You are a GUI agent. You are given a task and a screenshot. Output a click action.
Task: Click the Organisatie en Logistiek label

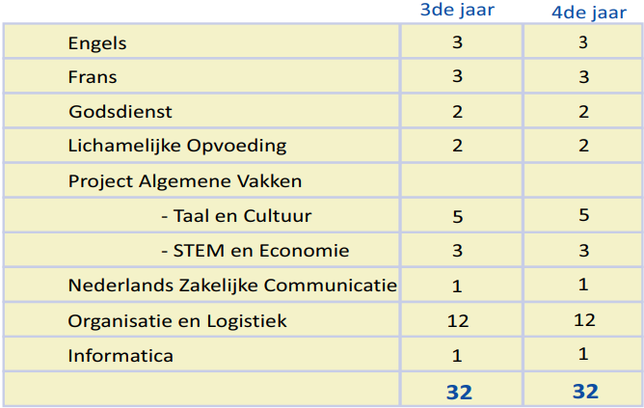[177, 321]
